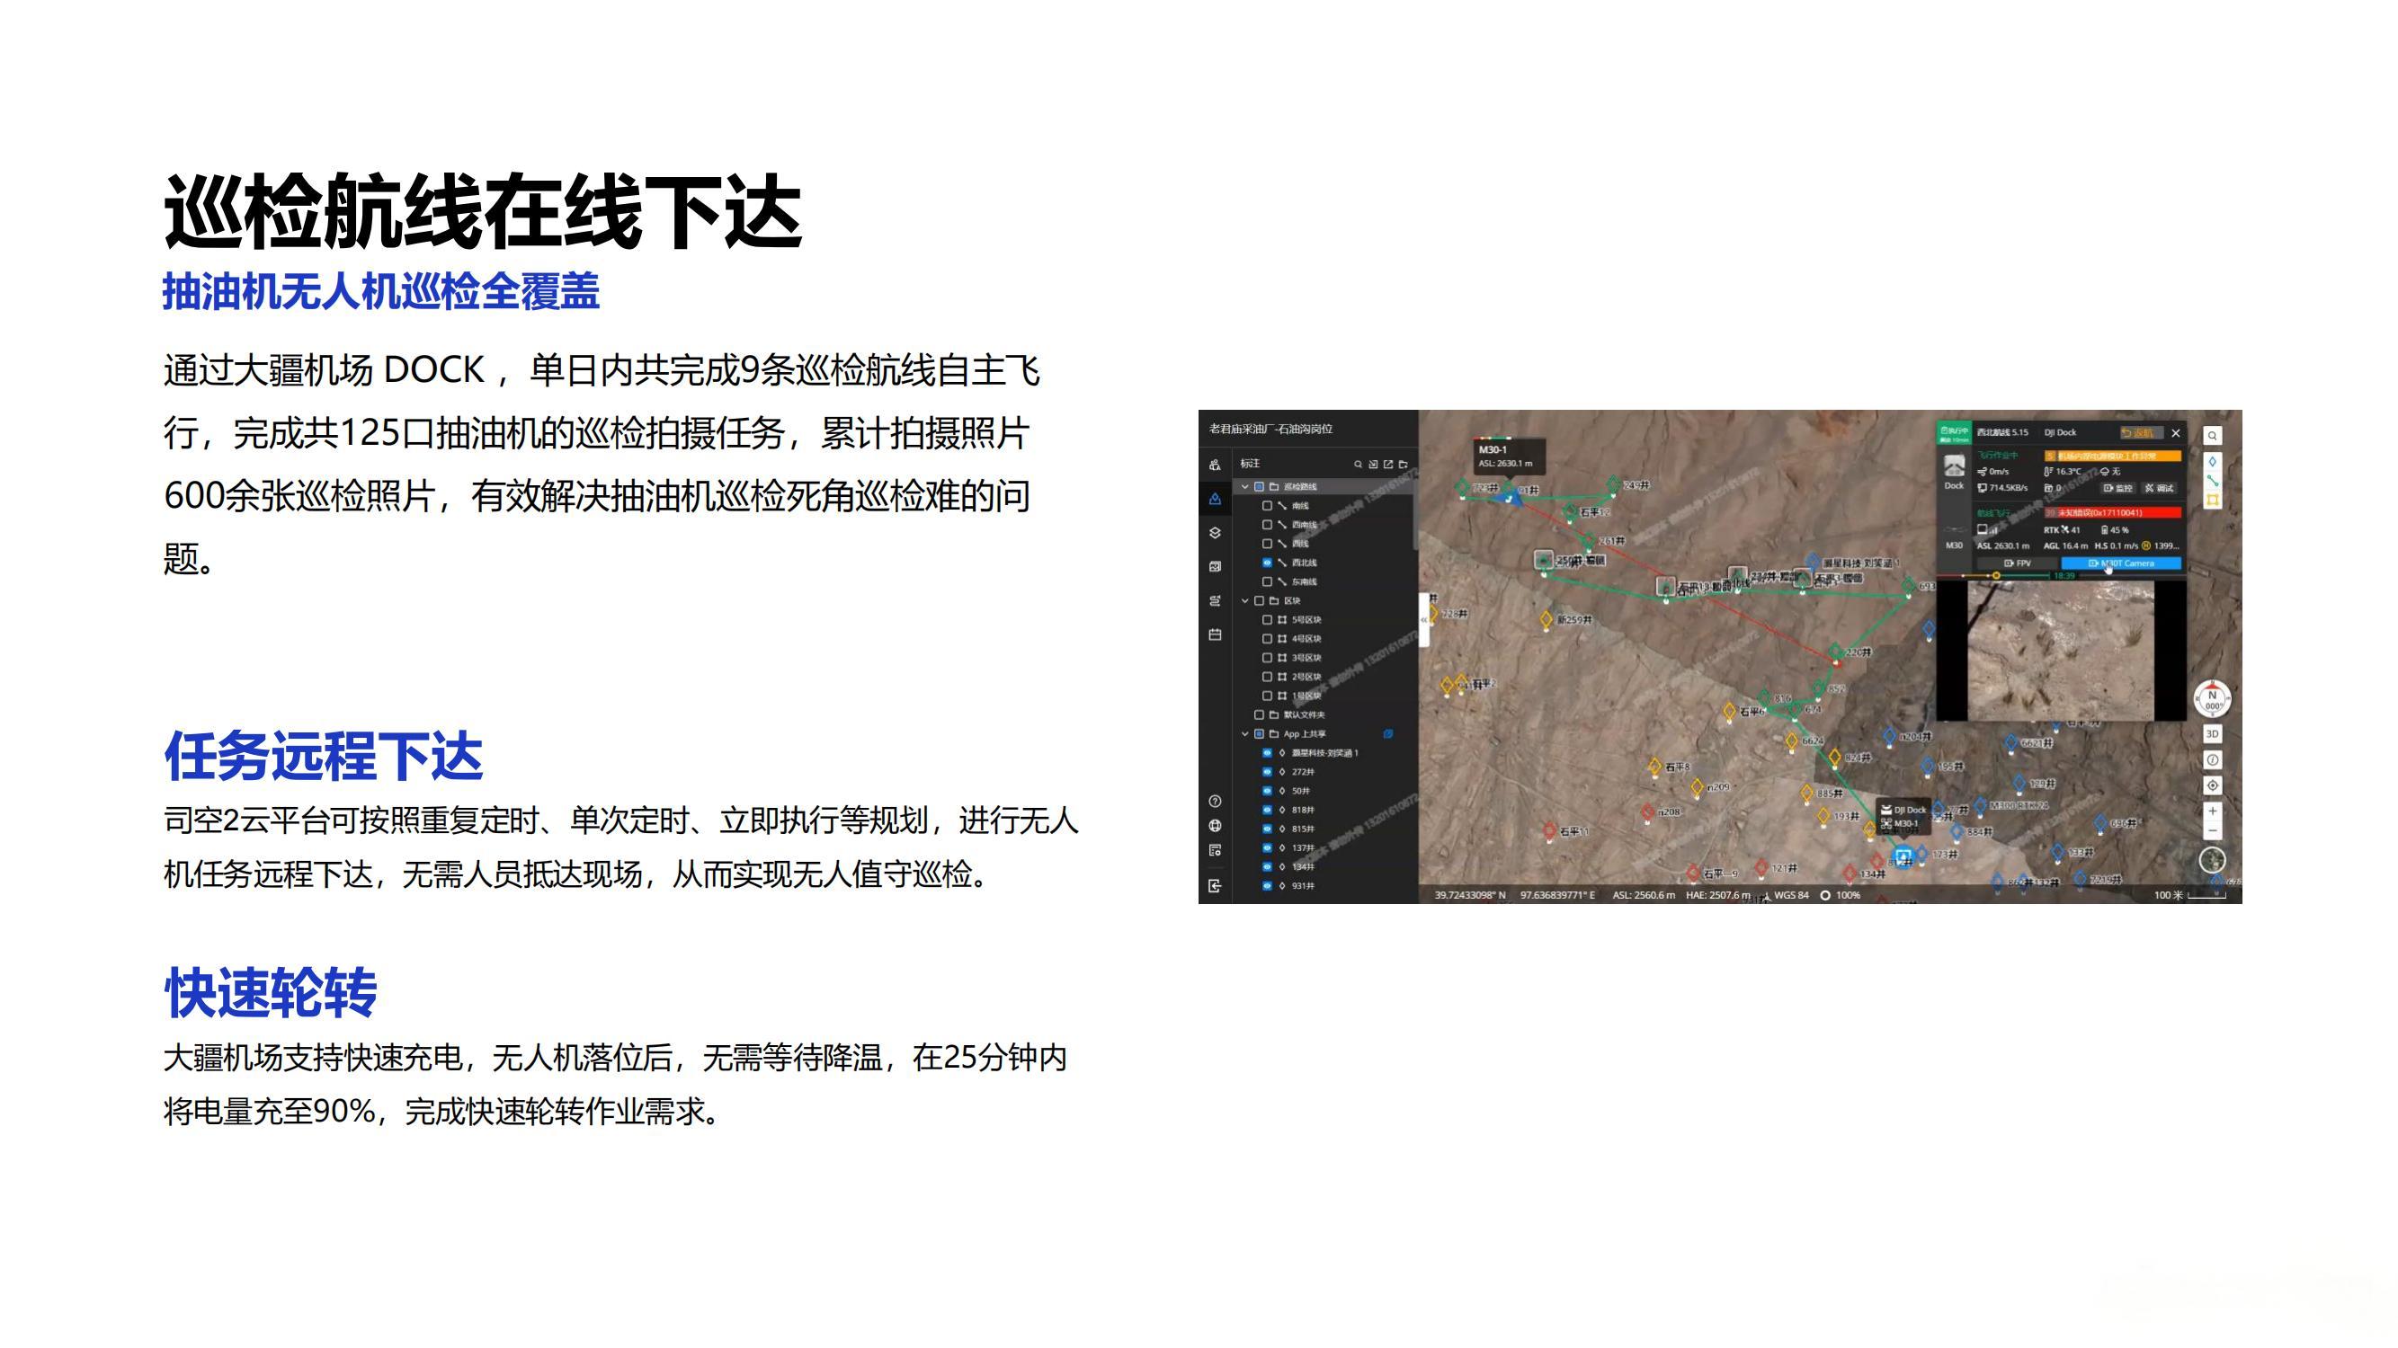
Task: Enable the 5号区块 checkbox
Action: pos(1266,619)
